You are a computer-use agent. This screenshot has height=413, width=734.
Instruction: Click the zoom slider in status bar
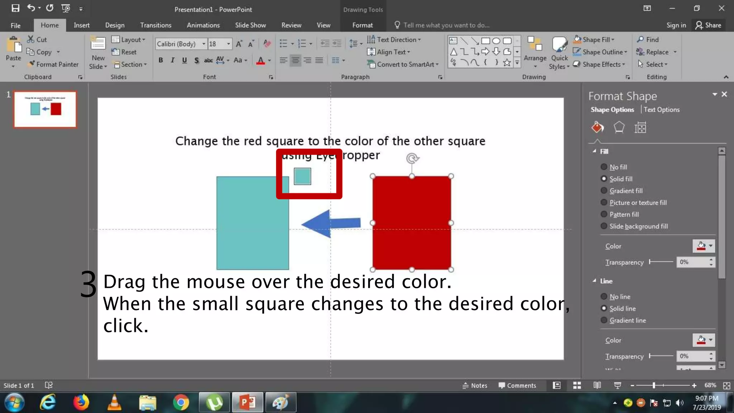(x=654, y=385)
